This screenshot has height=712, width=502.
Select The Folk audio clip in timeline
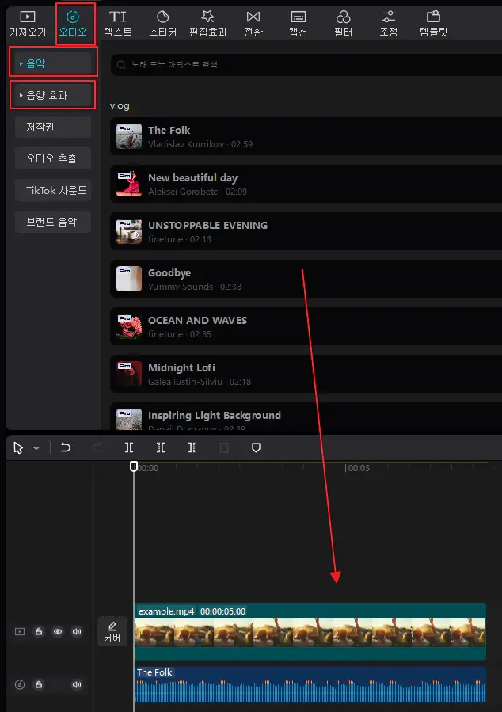pyautogui.click(x=310, y=685)
